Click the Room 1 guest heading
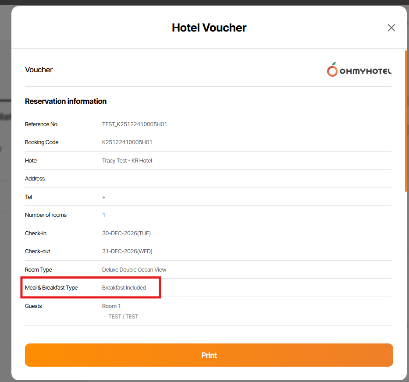Image resolution: width=409 pixels, height=382 pixels. [x=111, y=306]
